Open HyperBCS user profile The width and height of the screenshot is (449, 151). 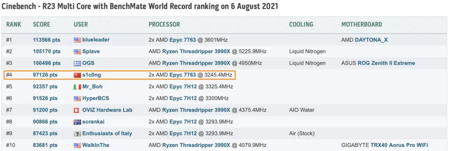point(96,99)
